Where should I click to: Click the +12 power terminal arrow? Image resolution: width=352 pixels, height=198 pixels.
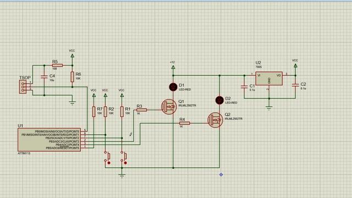pyautogui.click(x=173, y=67)
